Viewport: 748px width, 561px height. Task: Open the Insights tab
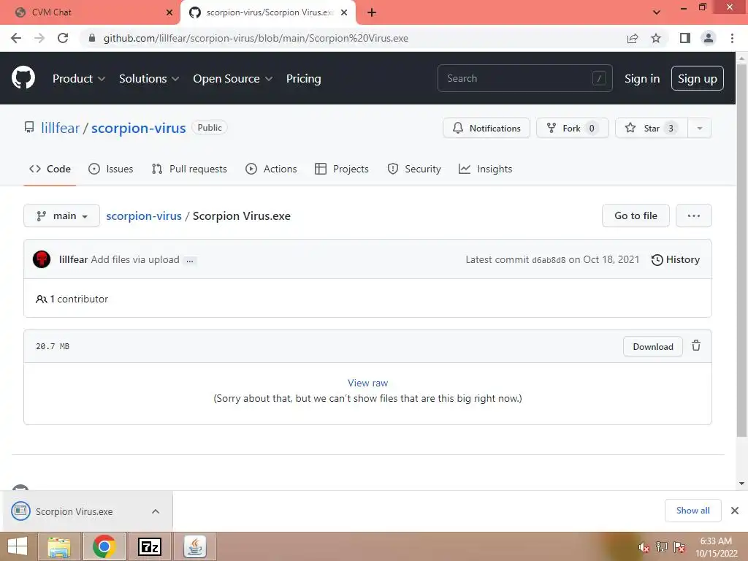(485, 169)
